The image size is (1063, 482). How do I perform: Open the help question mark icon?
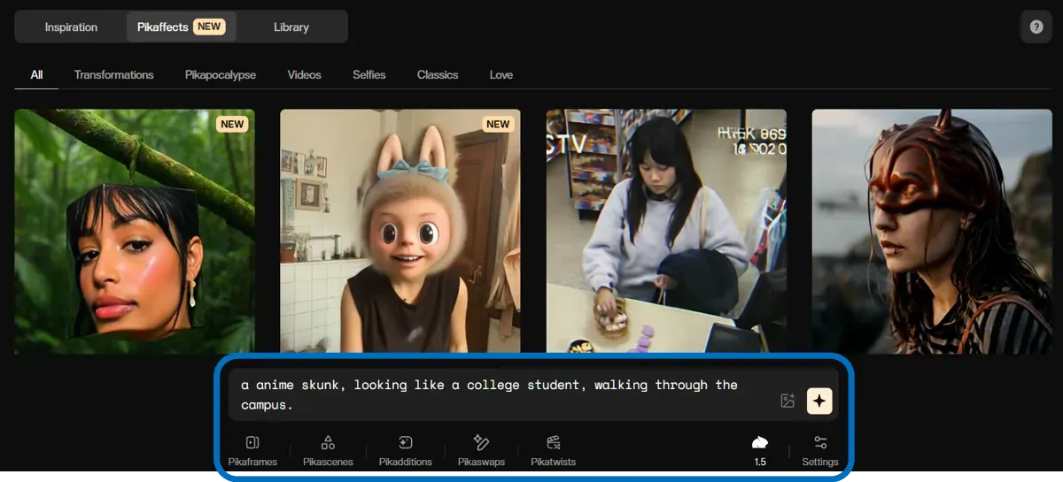(x=1036, y=27)
